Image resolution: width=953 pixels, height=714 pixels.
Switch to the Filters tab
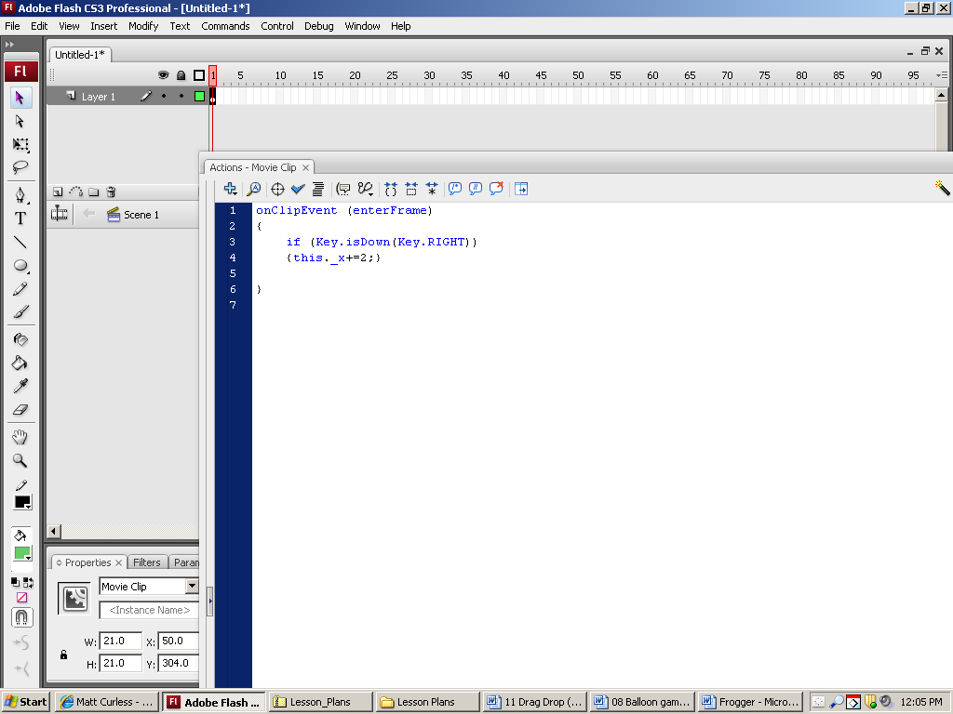tap(146, 562)
